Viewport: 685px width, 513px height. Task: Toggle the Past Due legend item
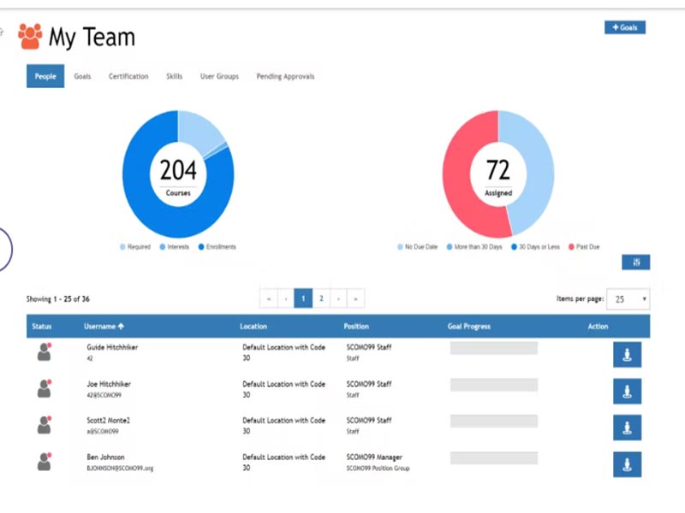coord(585,247)
